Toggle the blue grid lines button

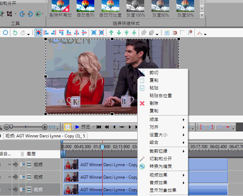[167, 33]
